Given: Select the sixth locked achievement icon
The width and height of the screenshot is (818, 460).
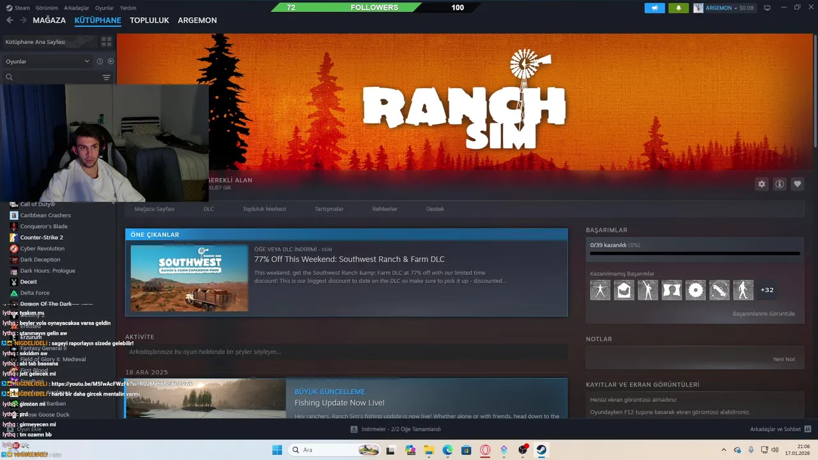Looking at the screenshot, I should point(720,290).
